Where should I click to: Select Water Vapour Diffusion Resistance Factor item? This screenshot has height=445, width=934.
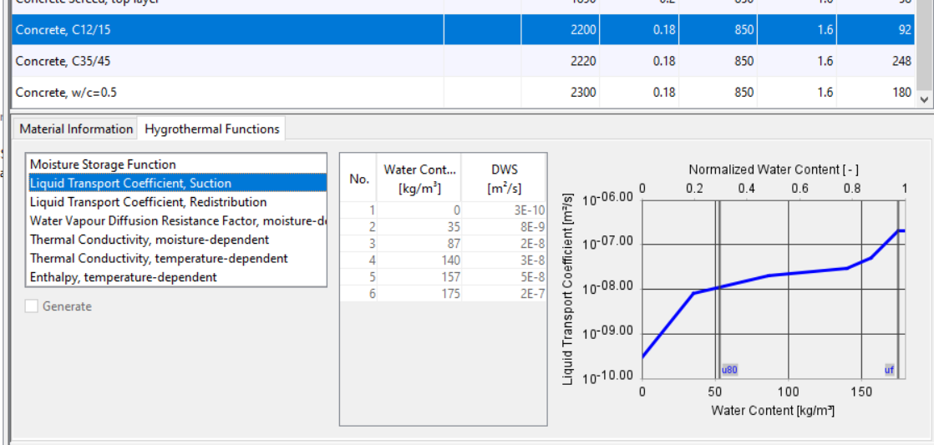tap(176, 220)
